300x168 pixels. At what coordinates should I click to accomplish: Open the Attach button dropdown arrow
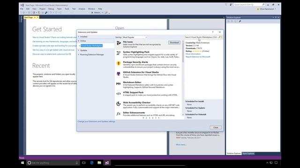103,13
